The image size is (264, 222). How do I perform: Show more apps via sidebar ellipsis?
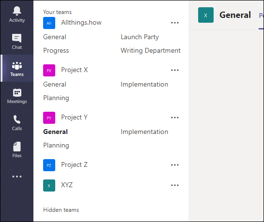pos(17,177)
